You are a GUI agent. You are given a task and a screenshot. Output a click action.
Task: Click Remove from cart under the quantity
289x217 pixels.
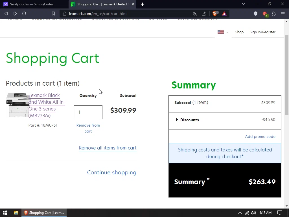(88, 128)
